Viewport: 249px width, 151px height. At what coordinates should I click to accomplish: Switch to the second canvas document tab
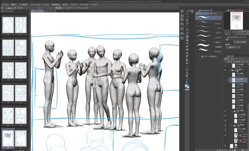[50, 11]
